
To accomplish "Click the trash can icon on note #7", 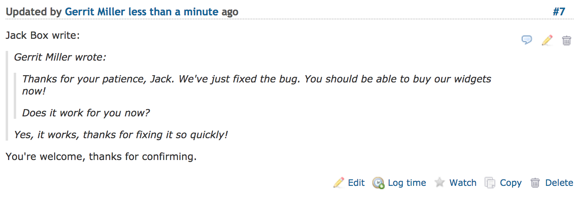I will click(567, 40).
